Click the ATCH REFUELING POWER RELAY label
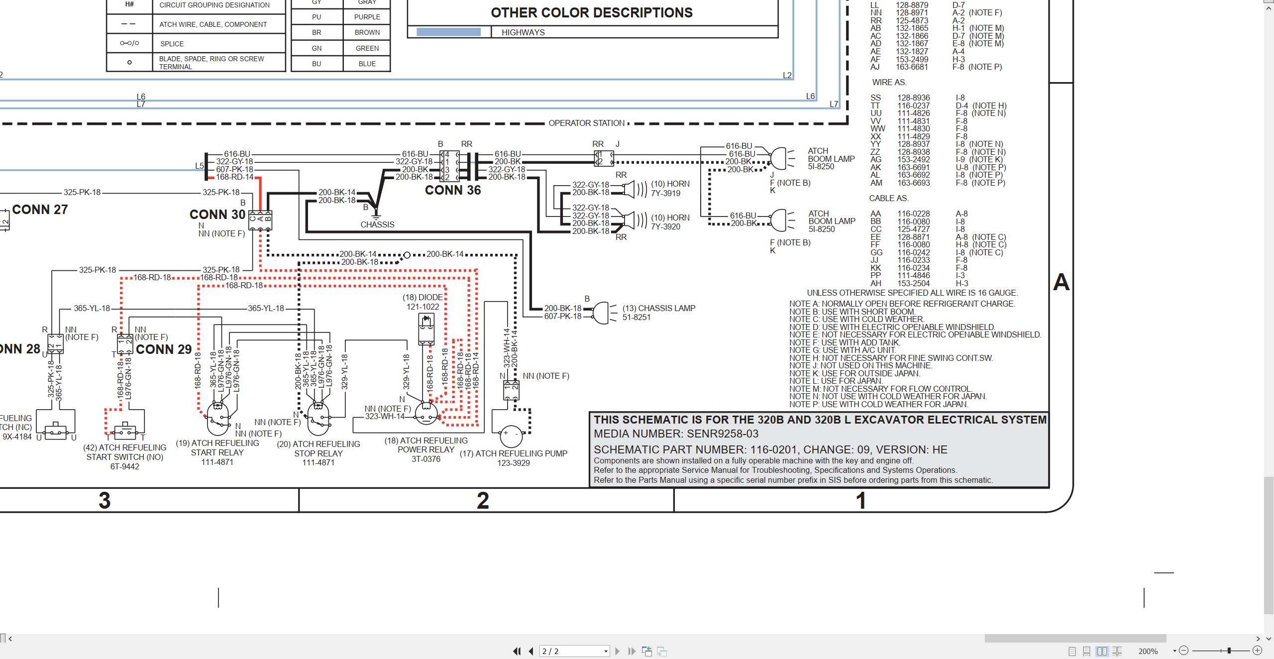Viewport: 1274px width, 659px height. (x=426, y=449)
